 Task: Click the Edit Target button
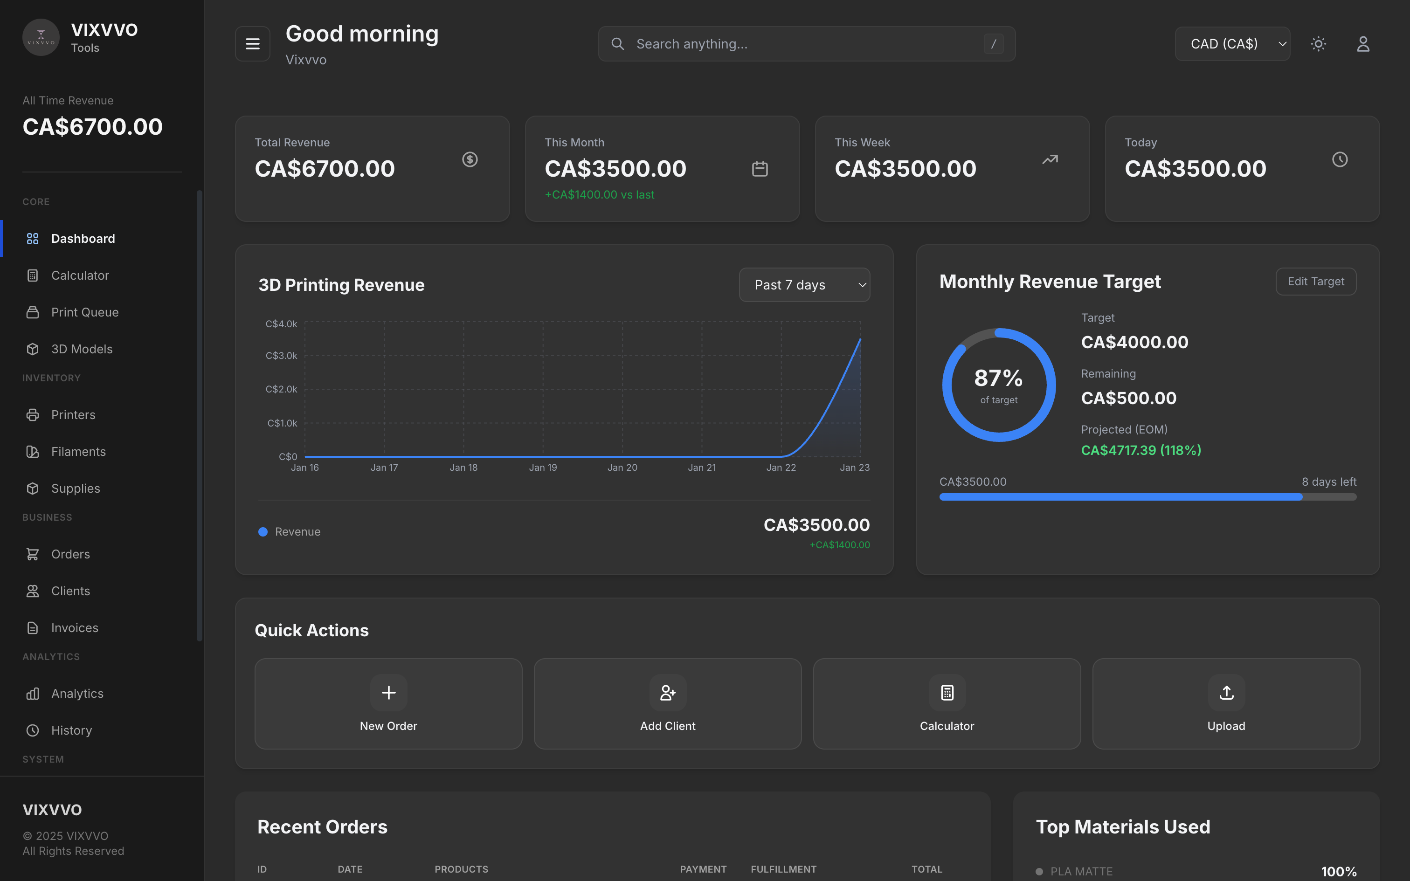(x=1316, y=282)
